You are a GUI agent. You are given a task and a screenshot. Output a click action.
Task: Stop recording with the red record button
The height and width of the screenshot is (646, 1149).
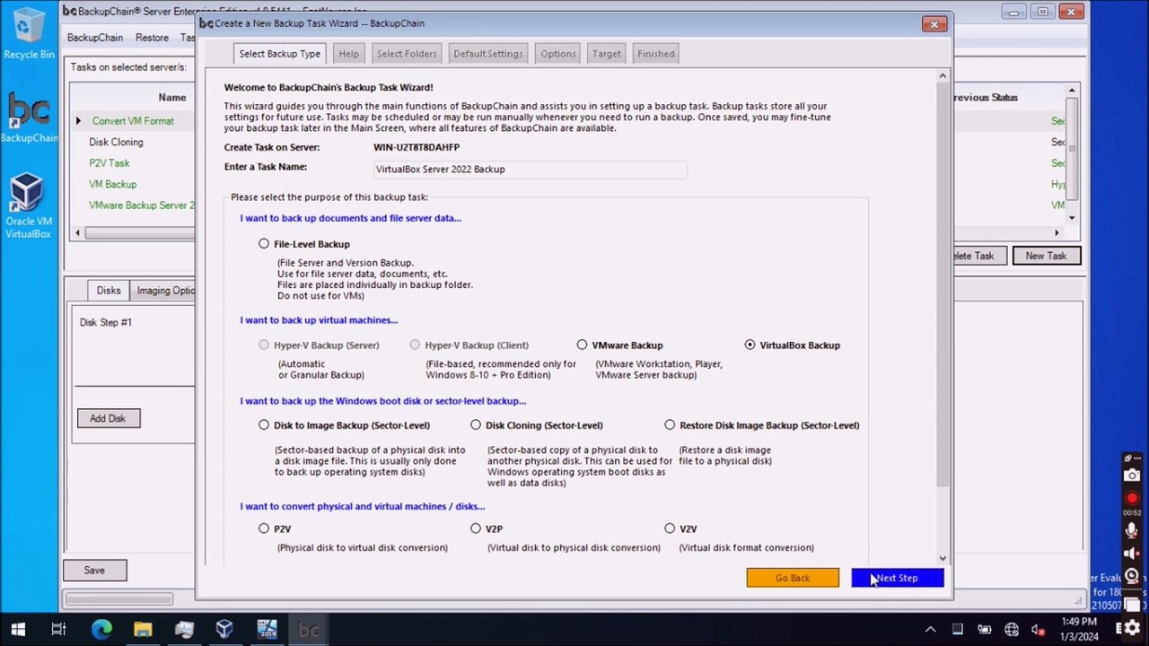(1132, 498)
